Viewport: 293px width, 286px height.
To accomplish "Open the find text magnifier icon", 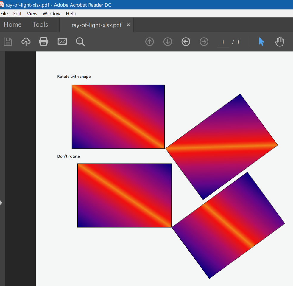I will pos(80,42).
